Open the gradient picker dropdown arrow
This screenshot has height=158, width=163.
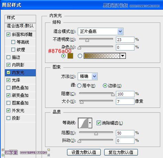click(x=123, y=56)
